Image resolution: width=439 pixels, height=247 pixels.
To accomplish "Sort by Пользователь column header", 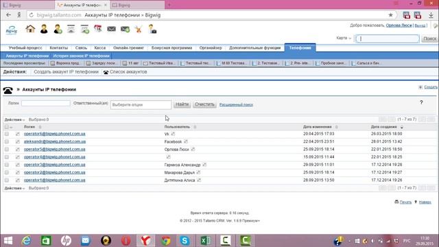I will coord(177,127).
